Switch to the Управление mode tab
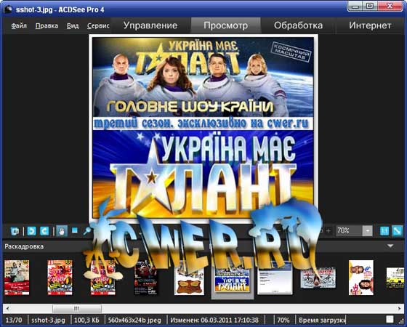 click(150, 25)
